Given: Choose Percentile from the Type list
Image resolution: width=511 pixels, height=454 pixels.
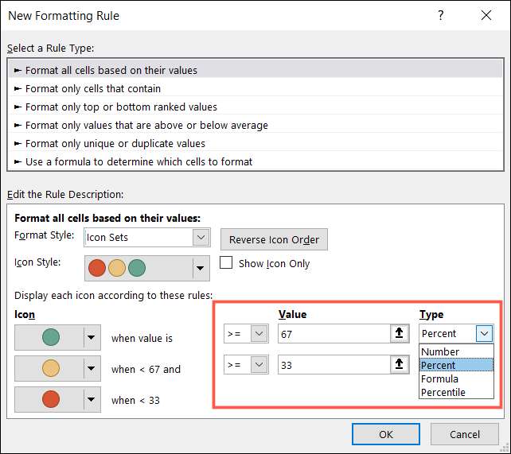Looking at the screenshot, I should 443,392.
